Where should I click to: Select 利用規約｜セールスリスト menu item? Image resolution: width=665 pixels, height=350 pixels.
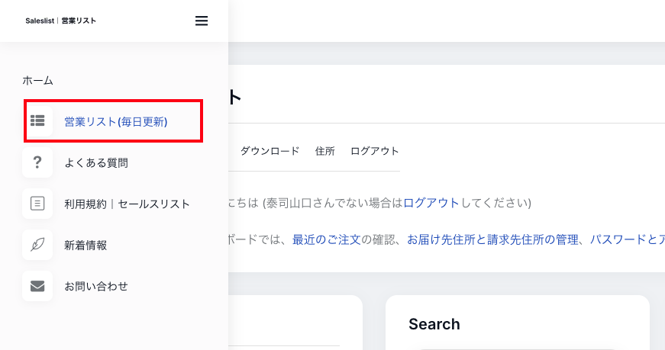click(x=127, y=204)
